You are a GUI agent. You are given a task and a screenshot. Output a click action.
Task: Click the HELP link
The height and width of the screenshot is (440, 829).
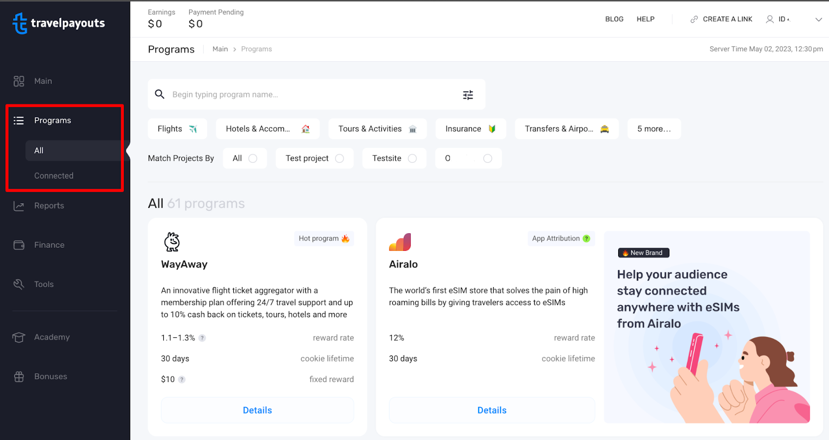(x=646, y=19)
